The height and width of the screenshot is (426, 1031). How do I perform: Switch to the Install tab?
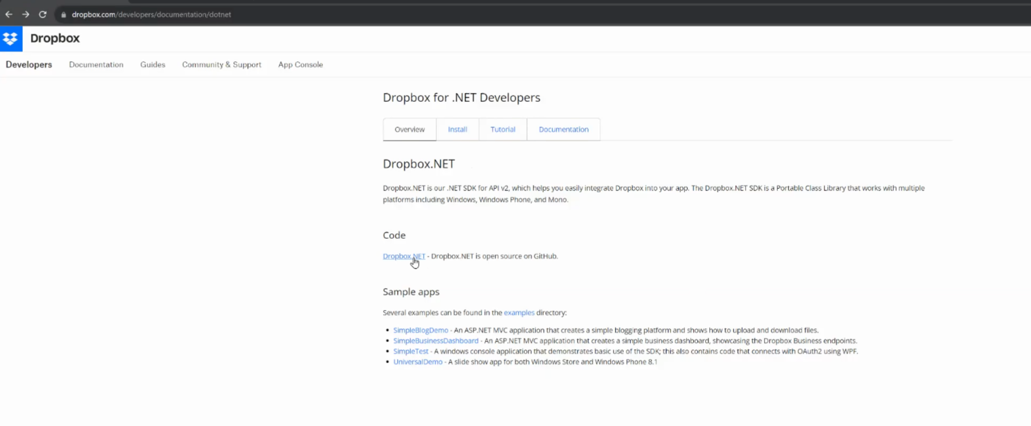pos(458,129)
